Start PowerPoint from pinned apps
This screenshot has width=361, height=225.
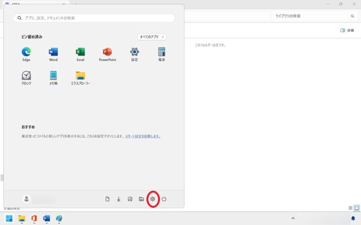(107, 52)
